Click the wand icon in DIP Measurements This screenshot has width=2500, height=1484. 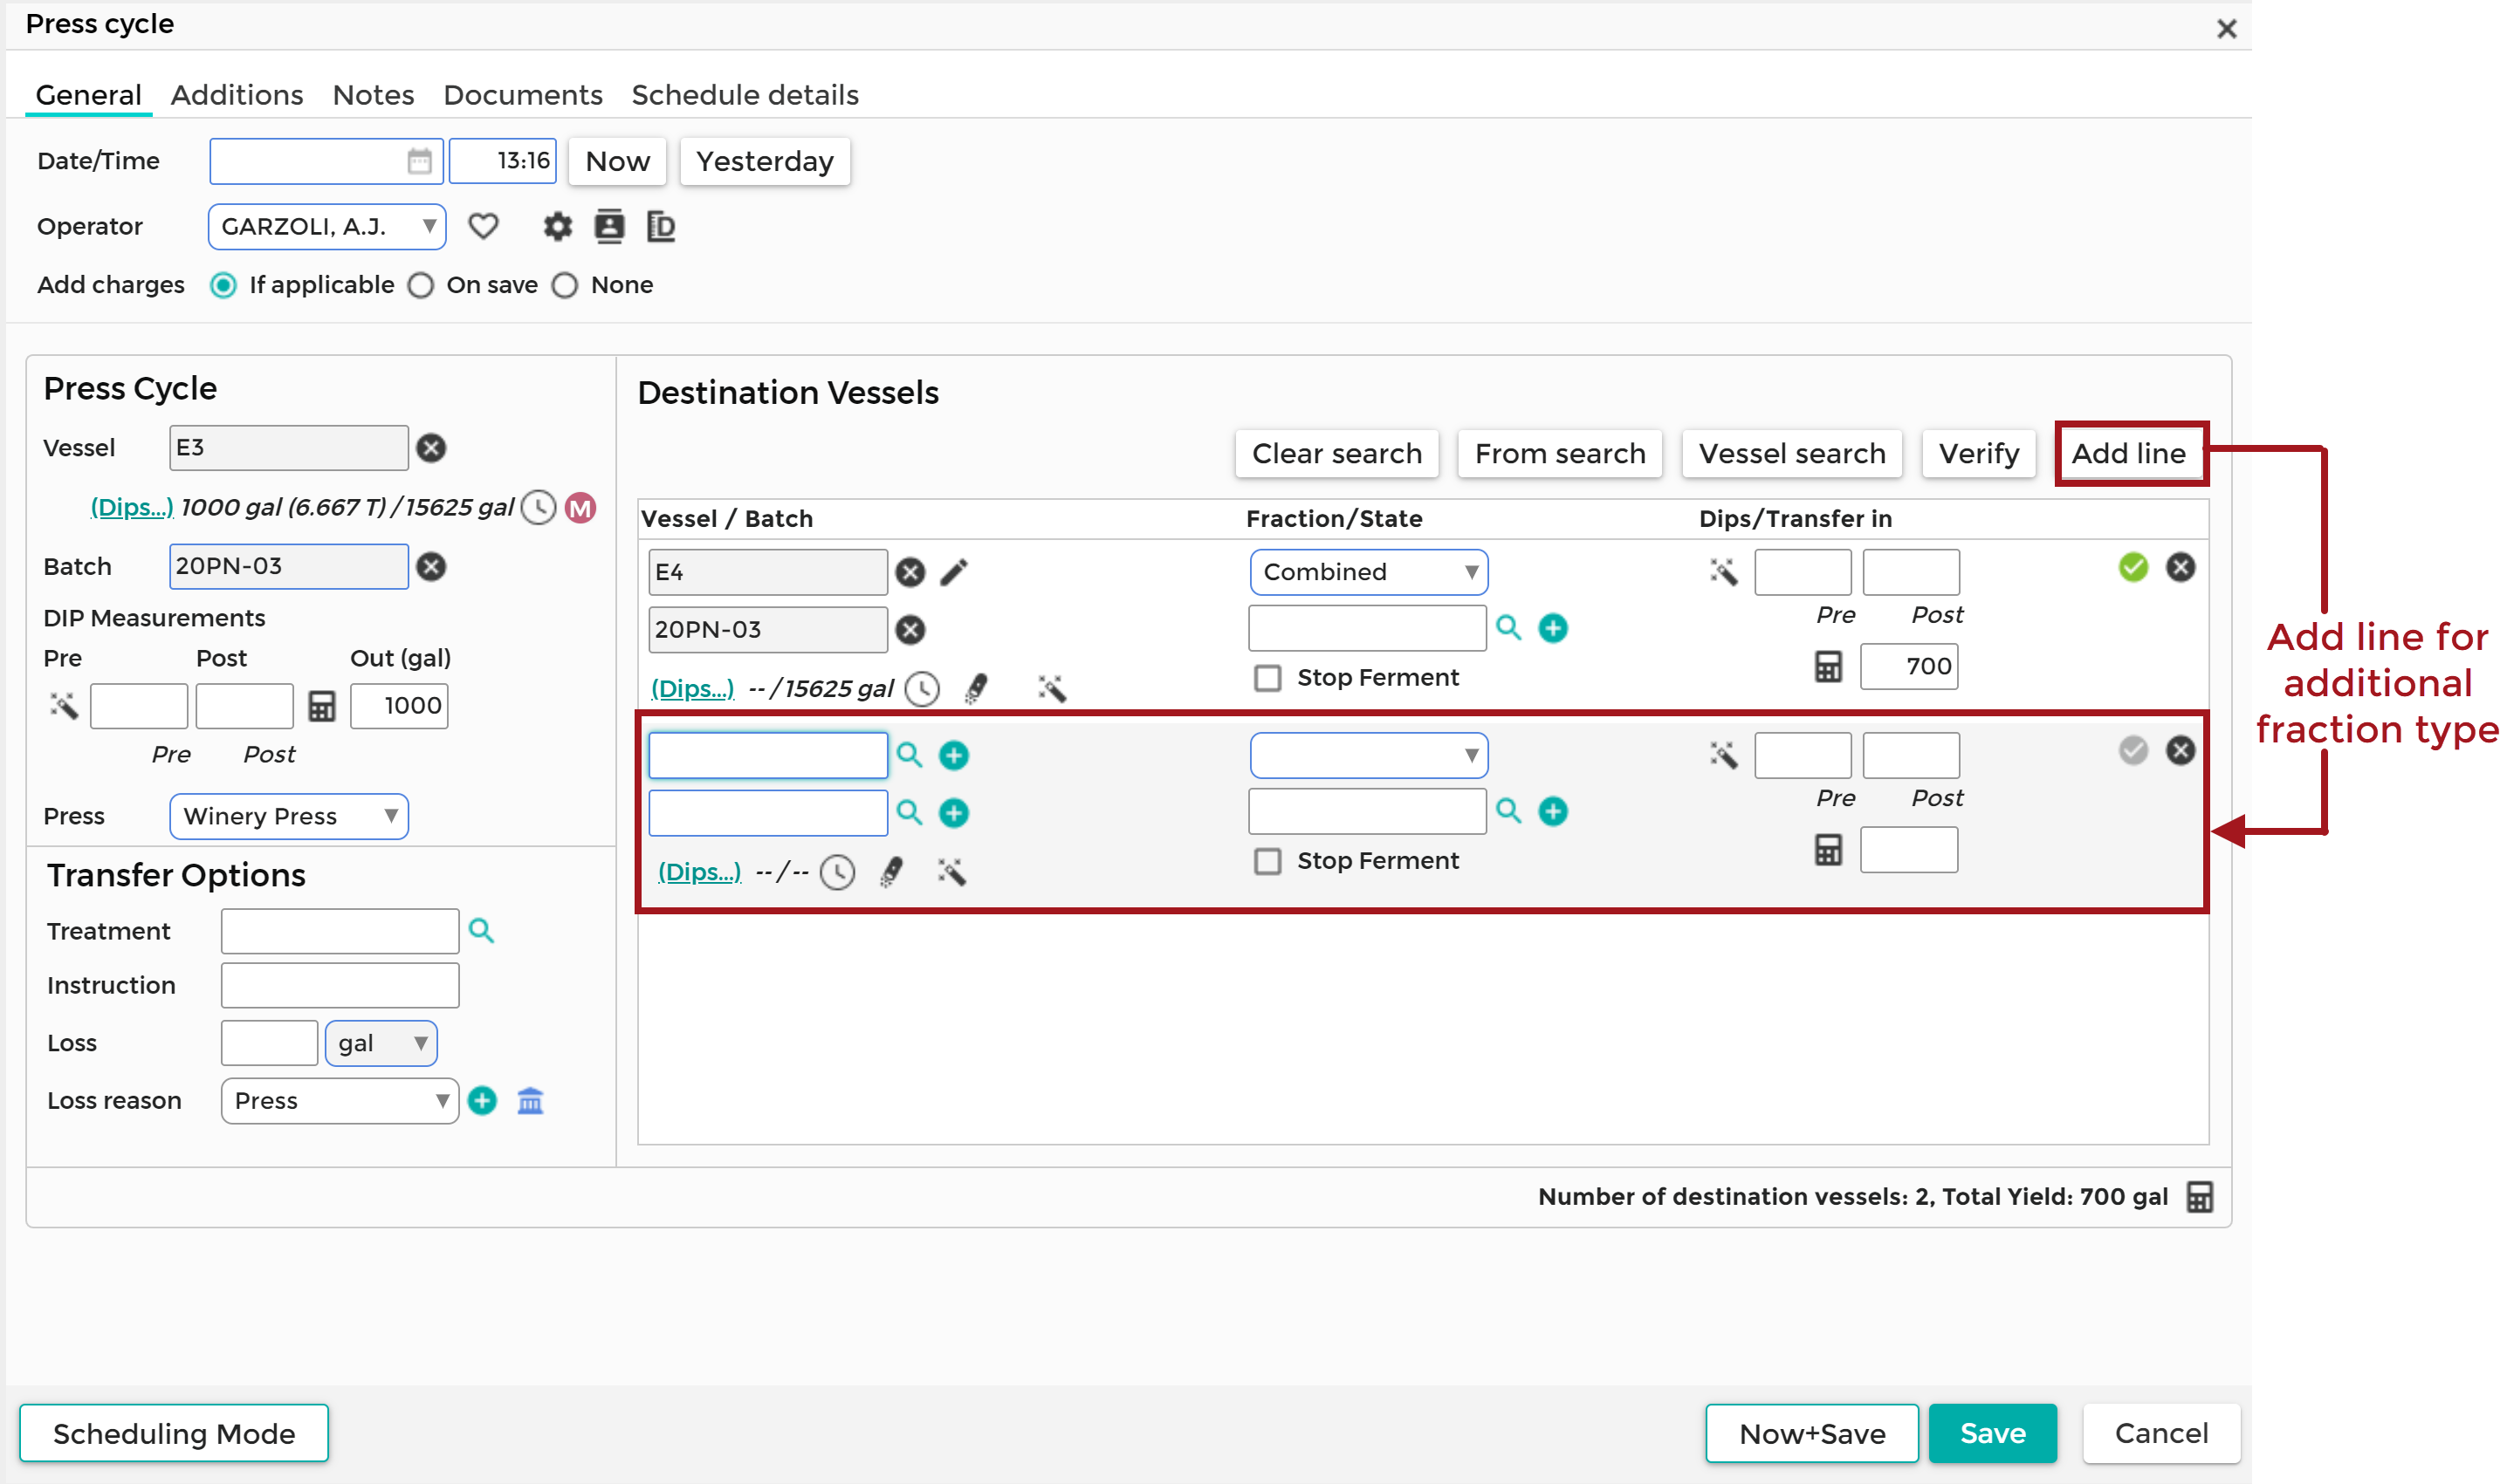tap(64, 706)
